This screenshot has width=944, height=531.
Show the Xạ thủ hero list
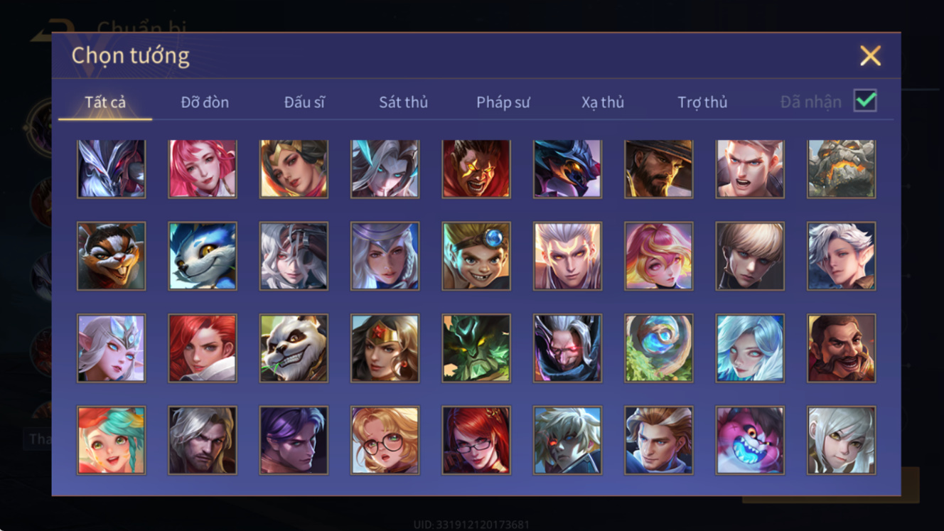coord(603,102)
